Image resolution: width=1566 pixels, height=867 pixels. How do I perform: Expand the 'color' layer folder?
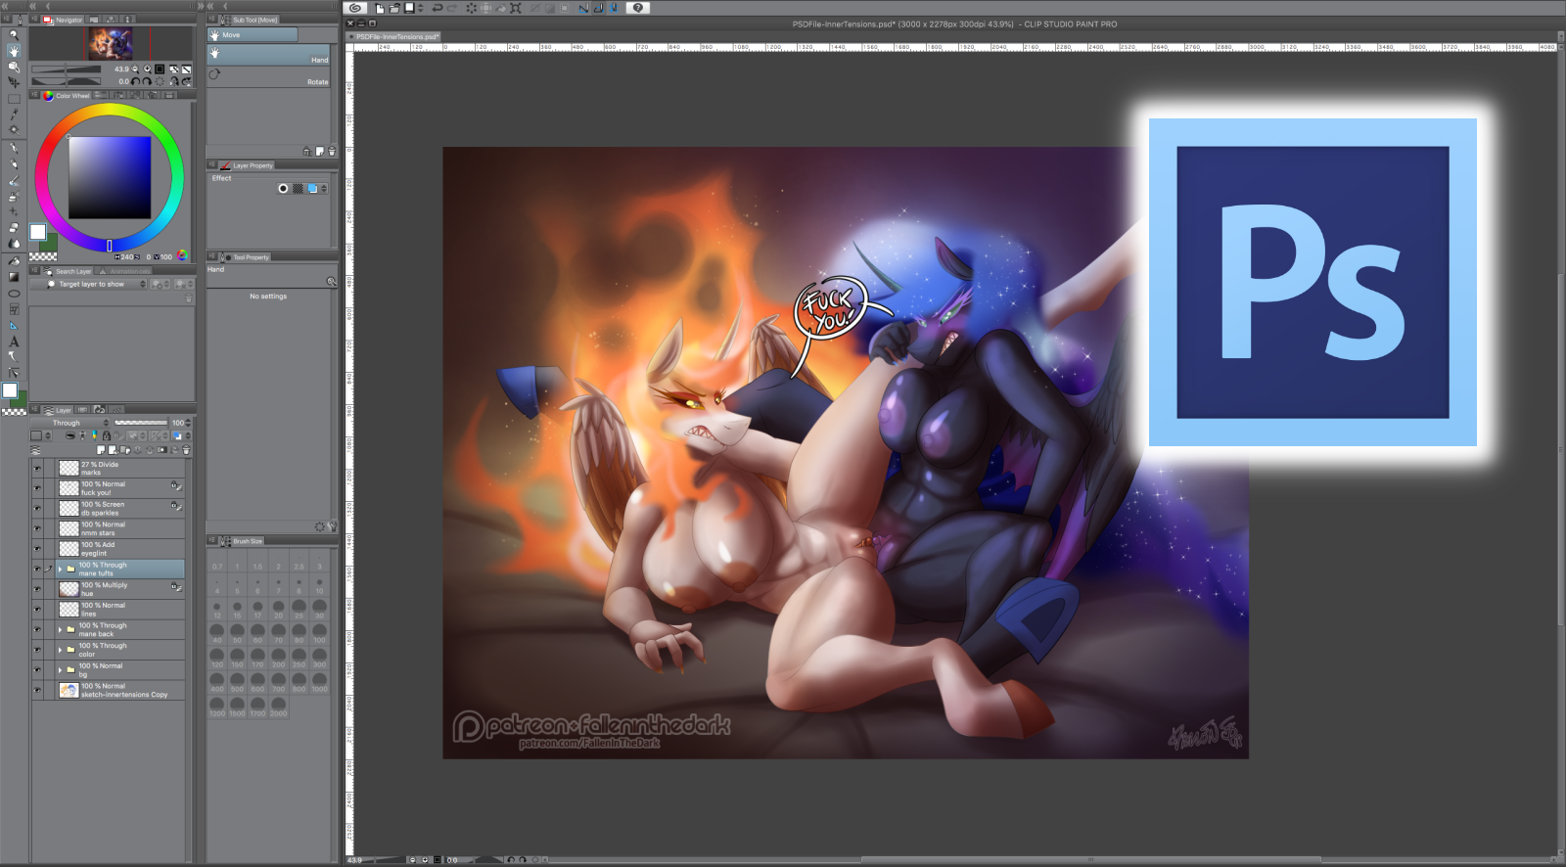[60, 650]
